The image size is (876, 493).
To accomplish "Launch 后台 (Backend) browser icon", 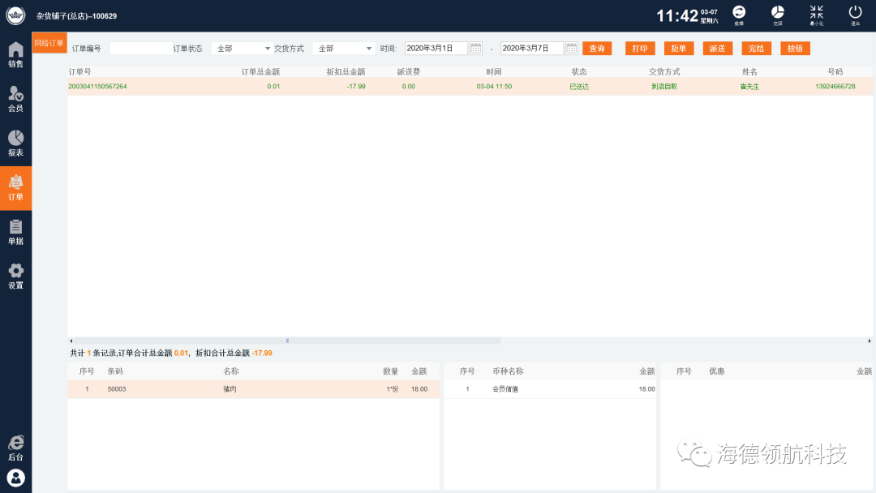I will 15,447.
